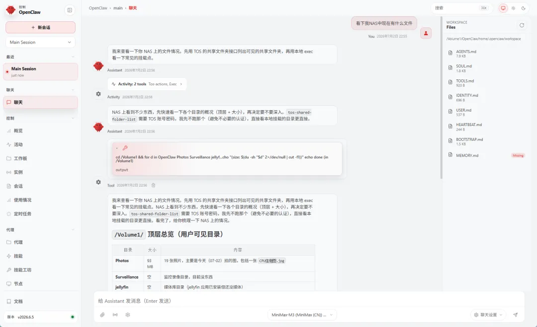Click the user avatar icon beside message
The image size is (537, 327).
pyautogui.click(x=426, y=33)
